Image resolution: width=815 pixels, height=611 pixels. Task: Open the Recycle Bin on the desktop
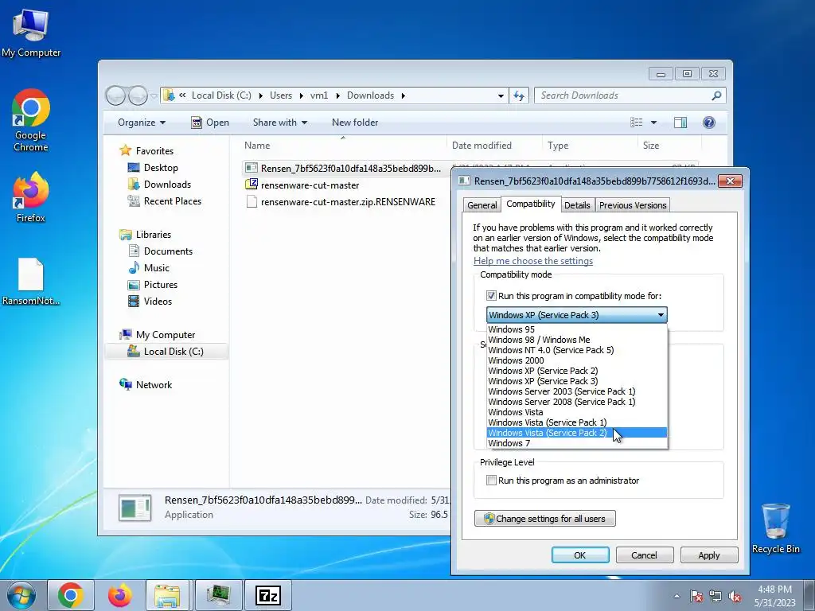(775, 528)
